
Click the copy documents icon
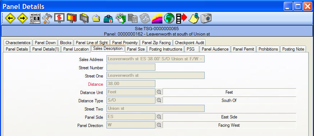click(133, 19)
